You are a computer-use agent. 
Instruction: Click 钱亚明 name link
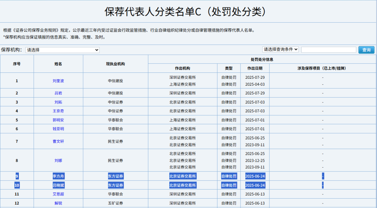[58, 129]
